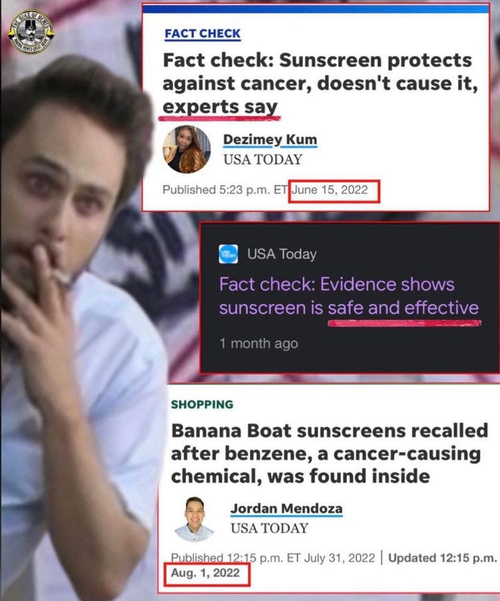Click the USA Today source name in dark card
Image resolution: width=500 pixels, height=601 pixels.
click(x=282, y=254)
